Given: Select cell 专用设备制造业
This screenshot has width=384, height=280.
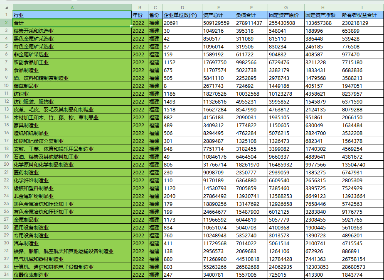Looking at the screenshot, I should [x=72, y=235].
